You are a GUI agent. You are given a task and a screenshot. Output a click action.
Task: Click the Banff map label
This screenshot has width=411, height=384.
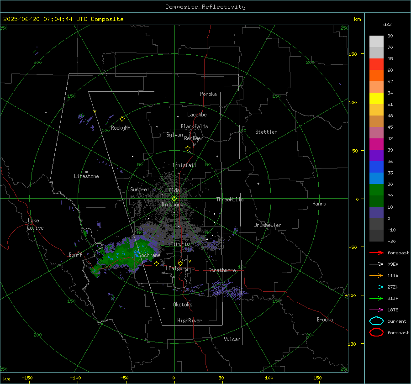click(x=75, y=254)
